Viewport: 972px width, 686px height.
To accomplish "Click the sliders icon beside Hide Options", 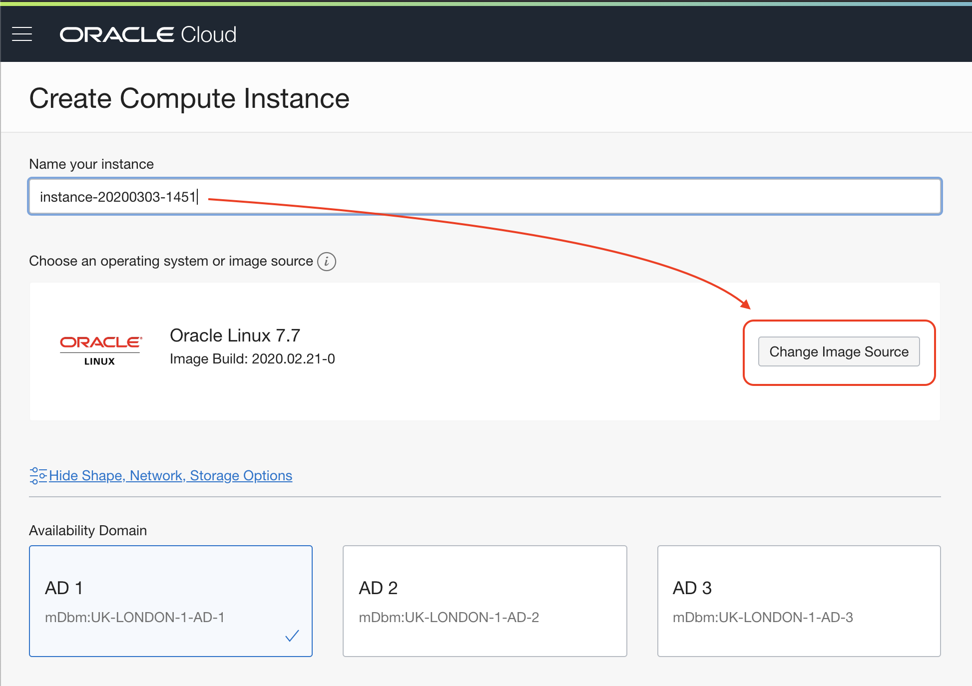I will coord(37,476).
